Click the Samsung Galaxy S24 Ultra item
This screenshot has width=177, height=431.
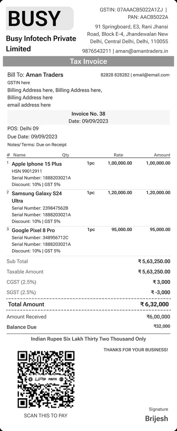click(37, 197)
